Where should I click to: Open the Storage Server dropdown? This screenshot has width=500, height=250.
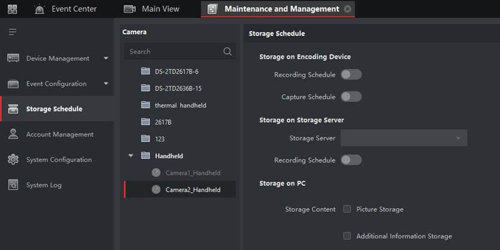tap(403, 138)
